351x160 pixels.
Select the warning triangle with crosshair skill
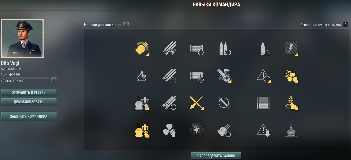264,76
